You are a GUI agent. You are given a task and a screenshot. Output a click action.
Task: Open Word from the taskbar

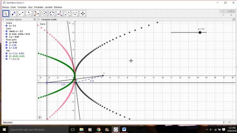(124, 130)
